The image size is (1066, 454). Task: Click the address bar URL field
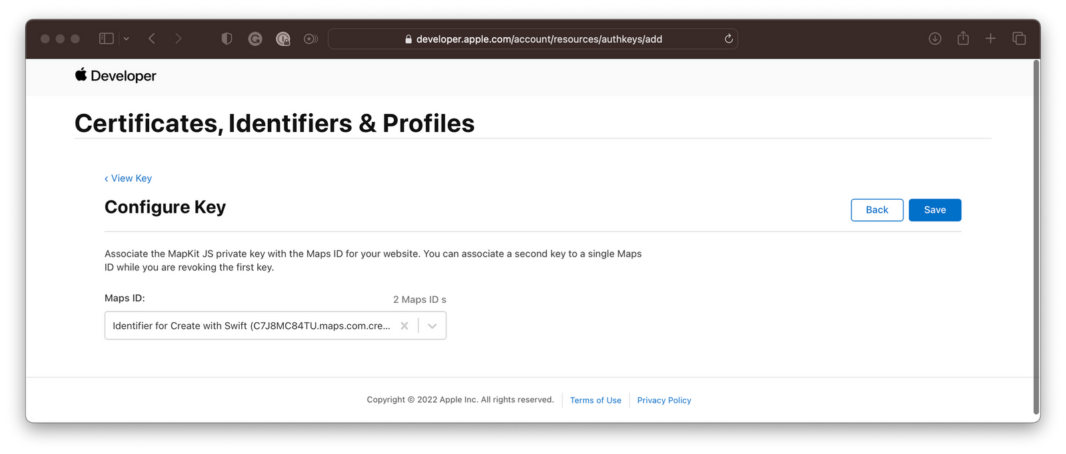[533, 39]
